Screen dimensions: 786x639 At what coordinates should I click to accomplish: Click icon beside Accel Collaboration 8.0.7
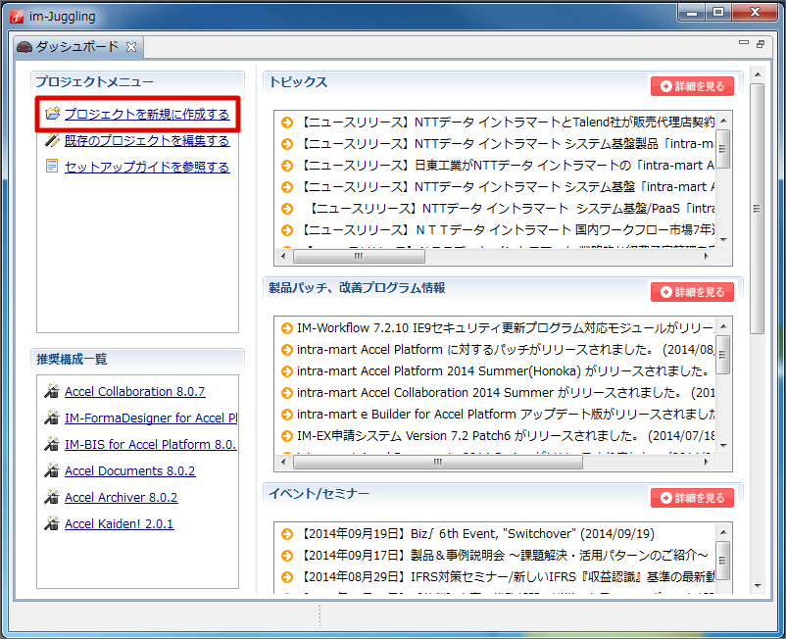[52, 391]
